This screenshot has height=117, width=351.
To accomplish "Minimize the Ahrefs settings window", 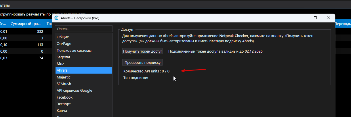I will tap(302, 18).
